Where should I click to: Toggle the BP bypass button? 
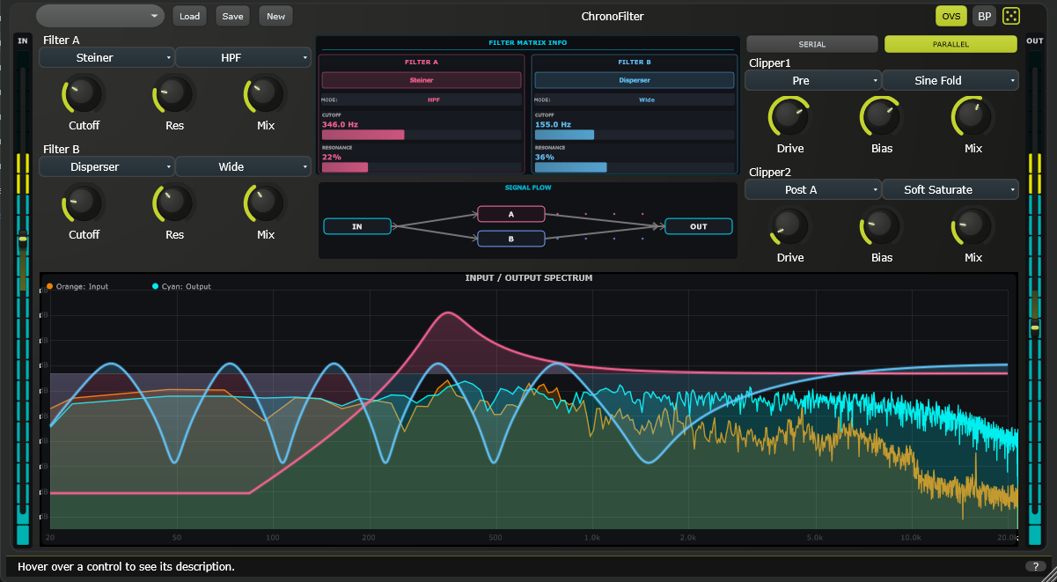(985, 16)
